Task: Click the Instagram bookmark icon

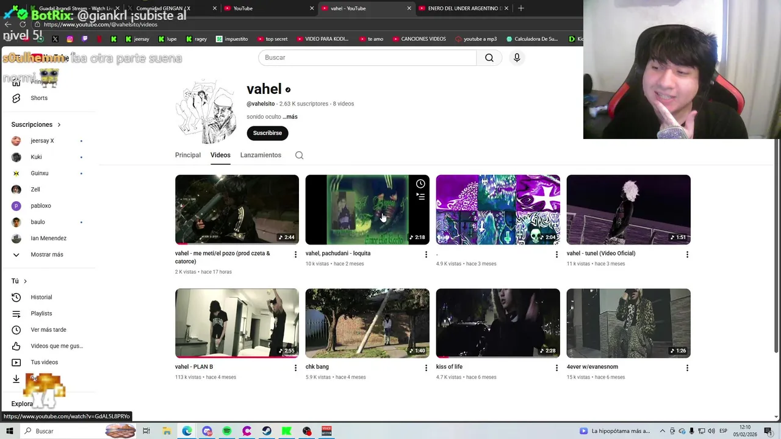Action: [70, 39]
